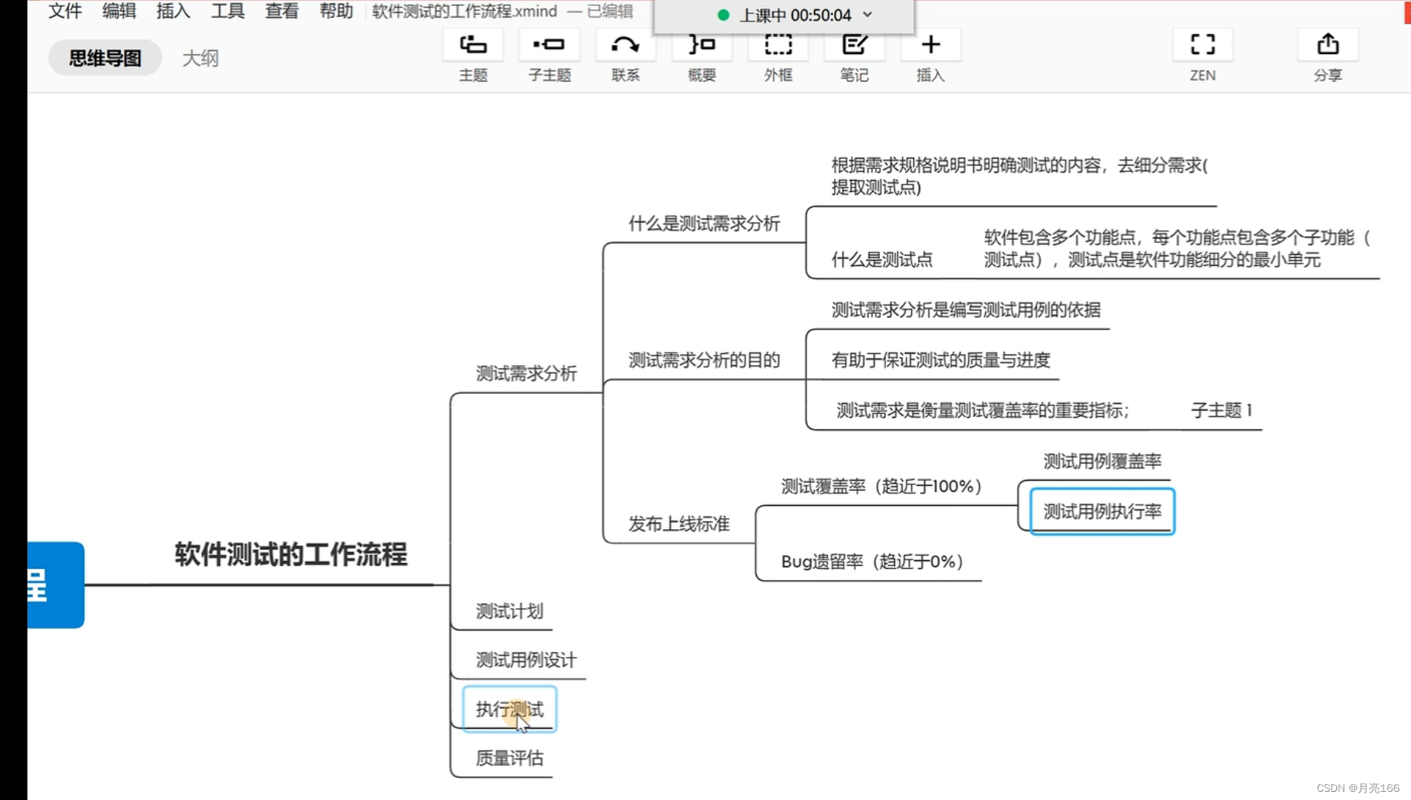Open the 文件 menu
The image size is (1411, 800).
[64, 11]
